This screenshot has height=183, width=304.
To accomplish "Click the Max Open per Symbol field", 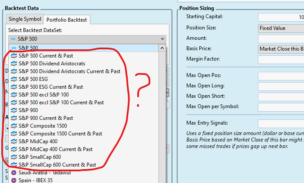I will [x=281, y=107].
